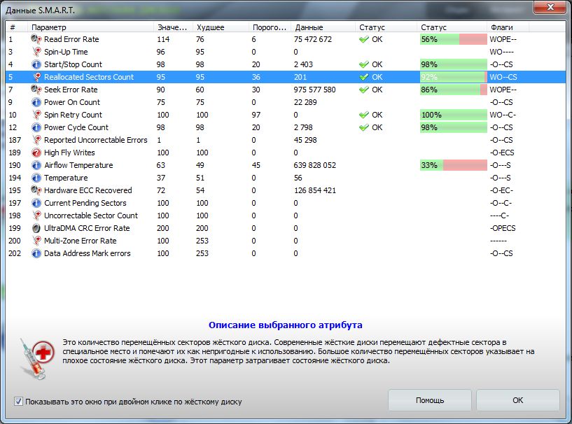Click the Spin Retry Count row icon
The image size is (572, 424).
[36, 115]
